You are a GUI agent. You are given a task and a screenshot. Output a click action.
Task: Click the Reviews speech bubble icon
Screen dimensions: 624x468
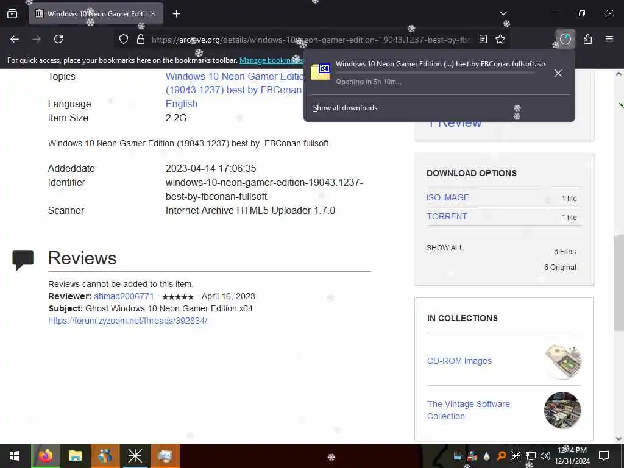(23, 260)
